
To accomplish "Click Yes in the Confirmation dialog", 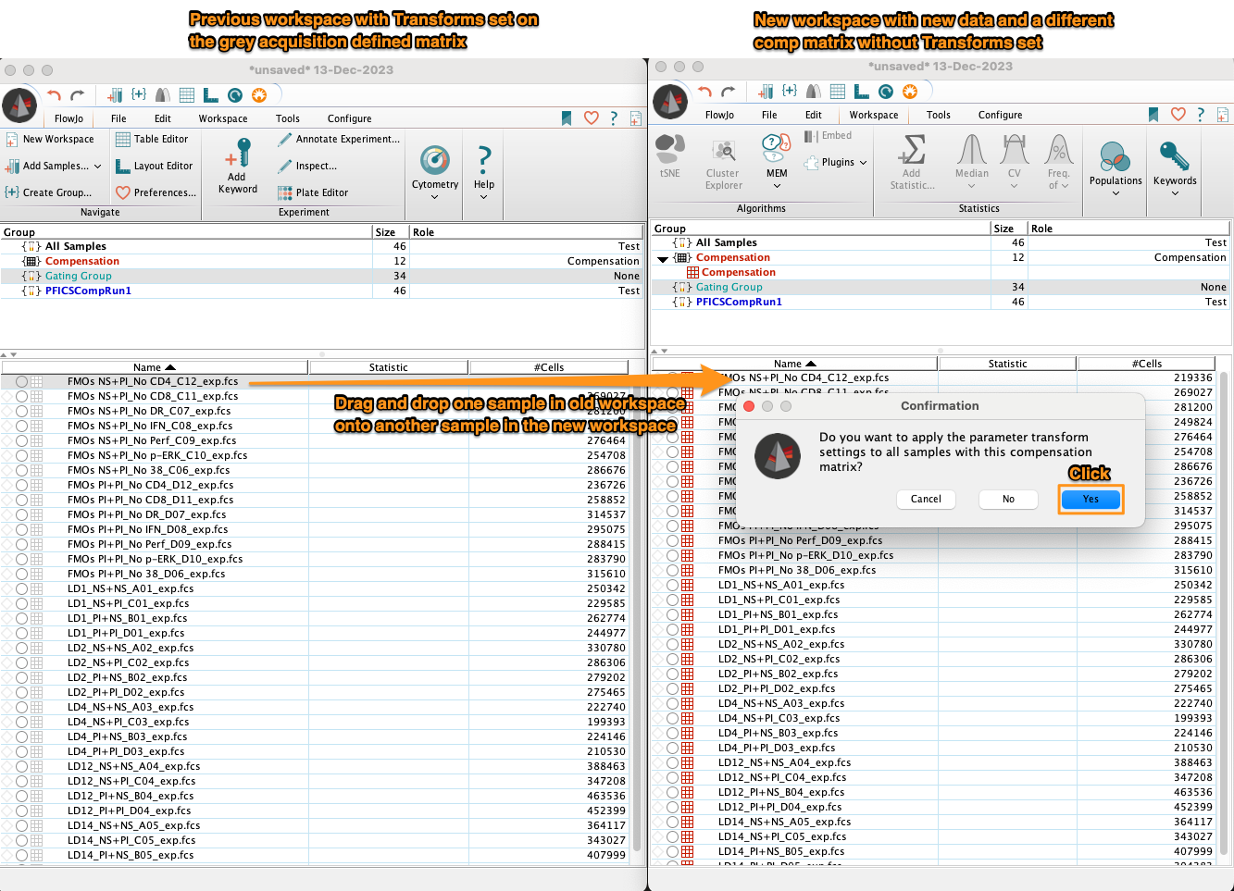I will coord(1091,499).
